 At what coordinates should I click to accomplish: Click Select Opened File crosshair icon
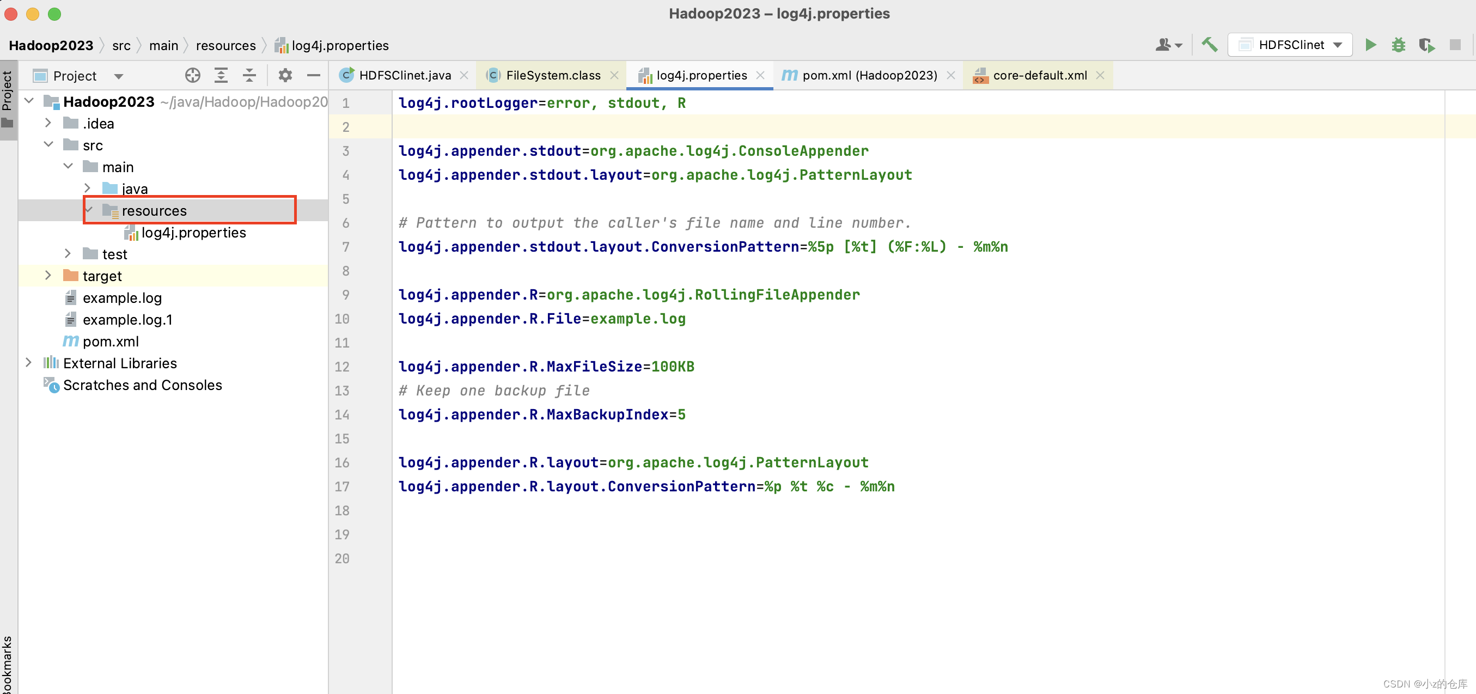click(192, 75)
